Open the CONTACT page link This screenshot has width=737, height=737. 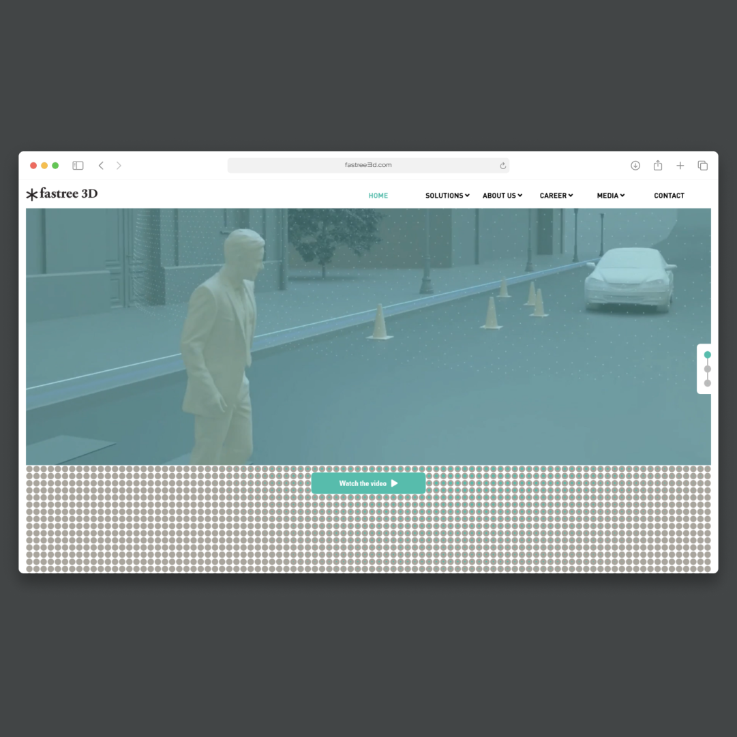(669, 196)
